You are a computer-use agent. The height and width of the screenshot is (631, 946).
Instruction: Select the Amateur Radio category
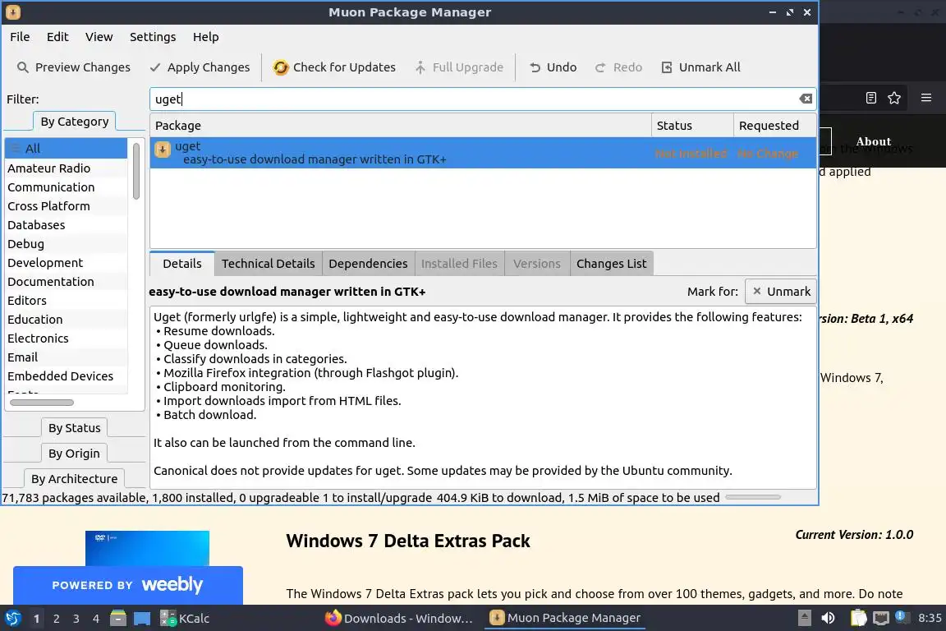point(67,168)
